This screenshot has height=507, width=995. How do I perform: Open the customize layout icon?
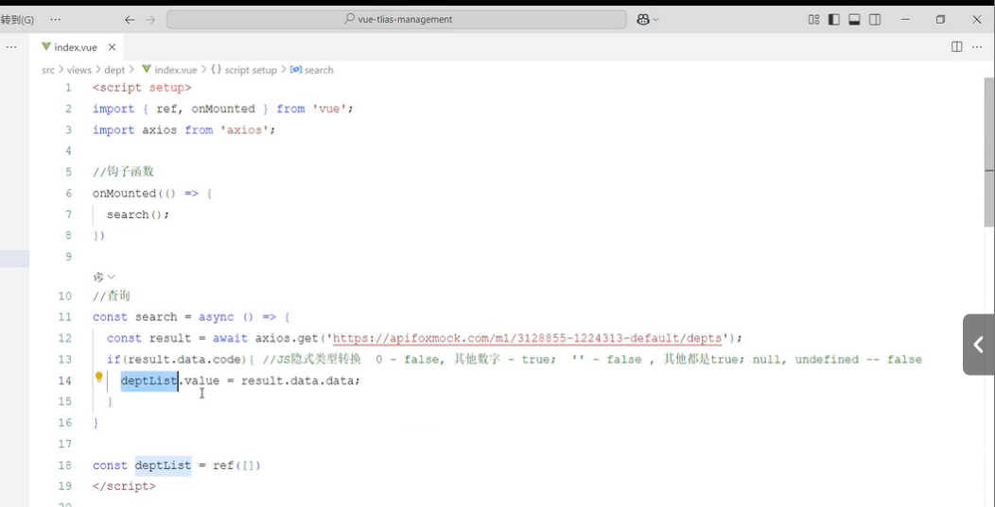[813, 20]
